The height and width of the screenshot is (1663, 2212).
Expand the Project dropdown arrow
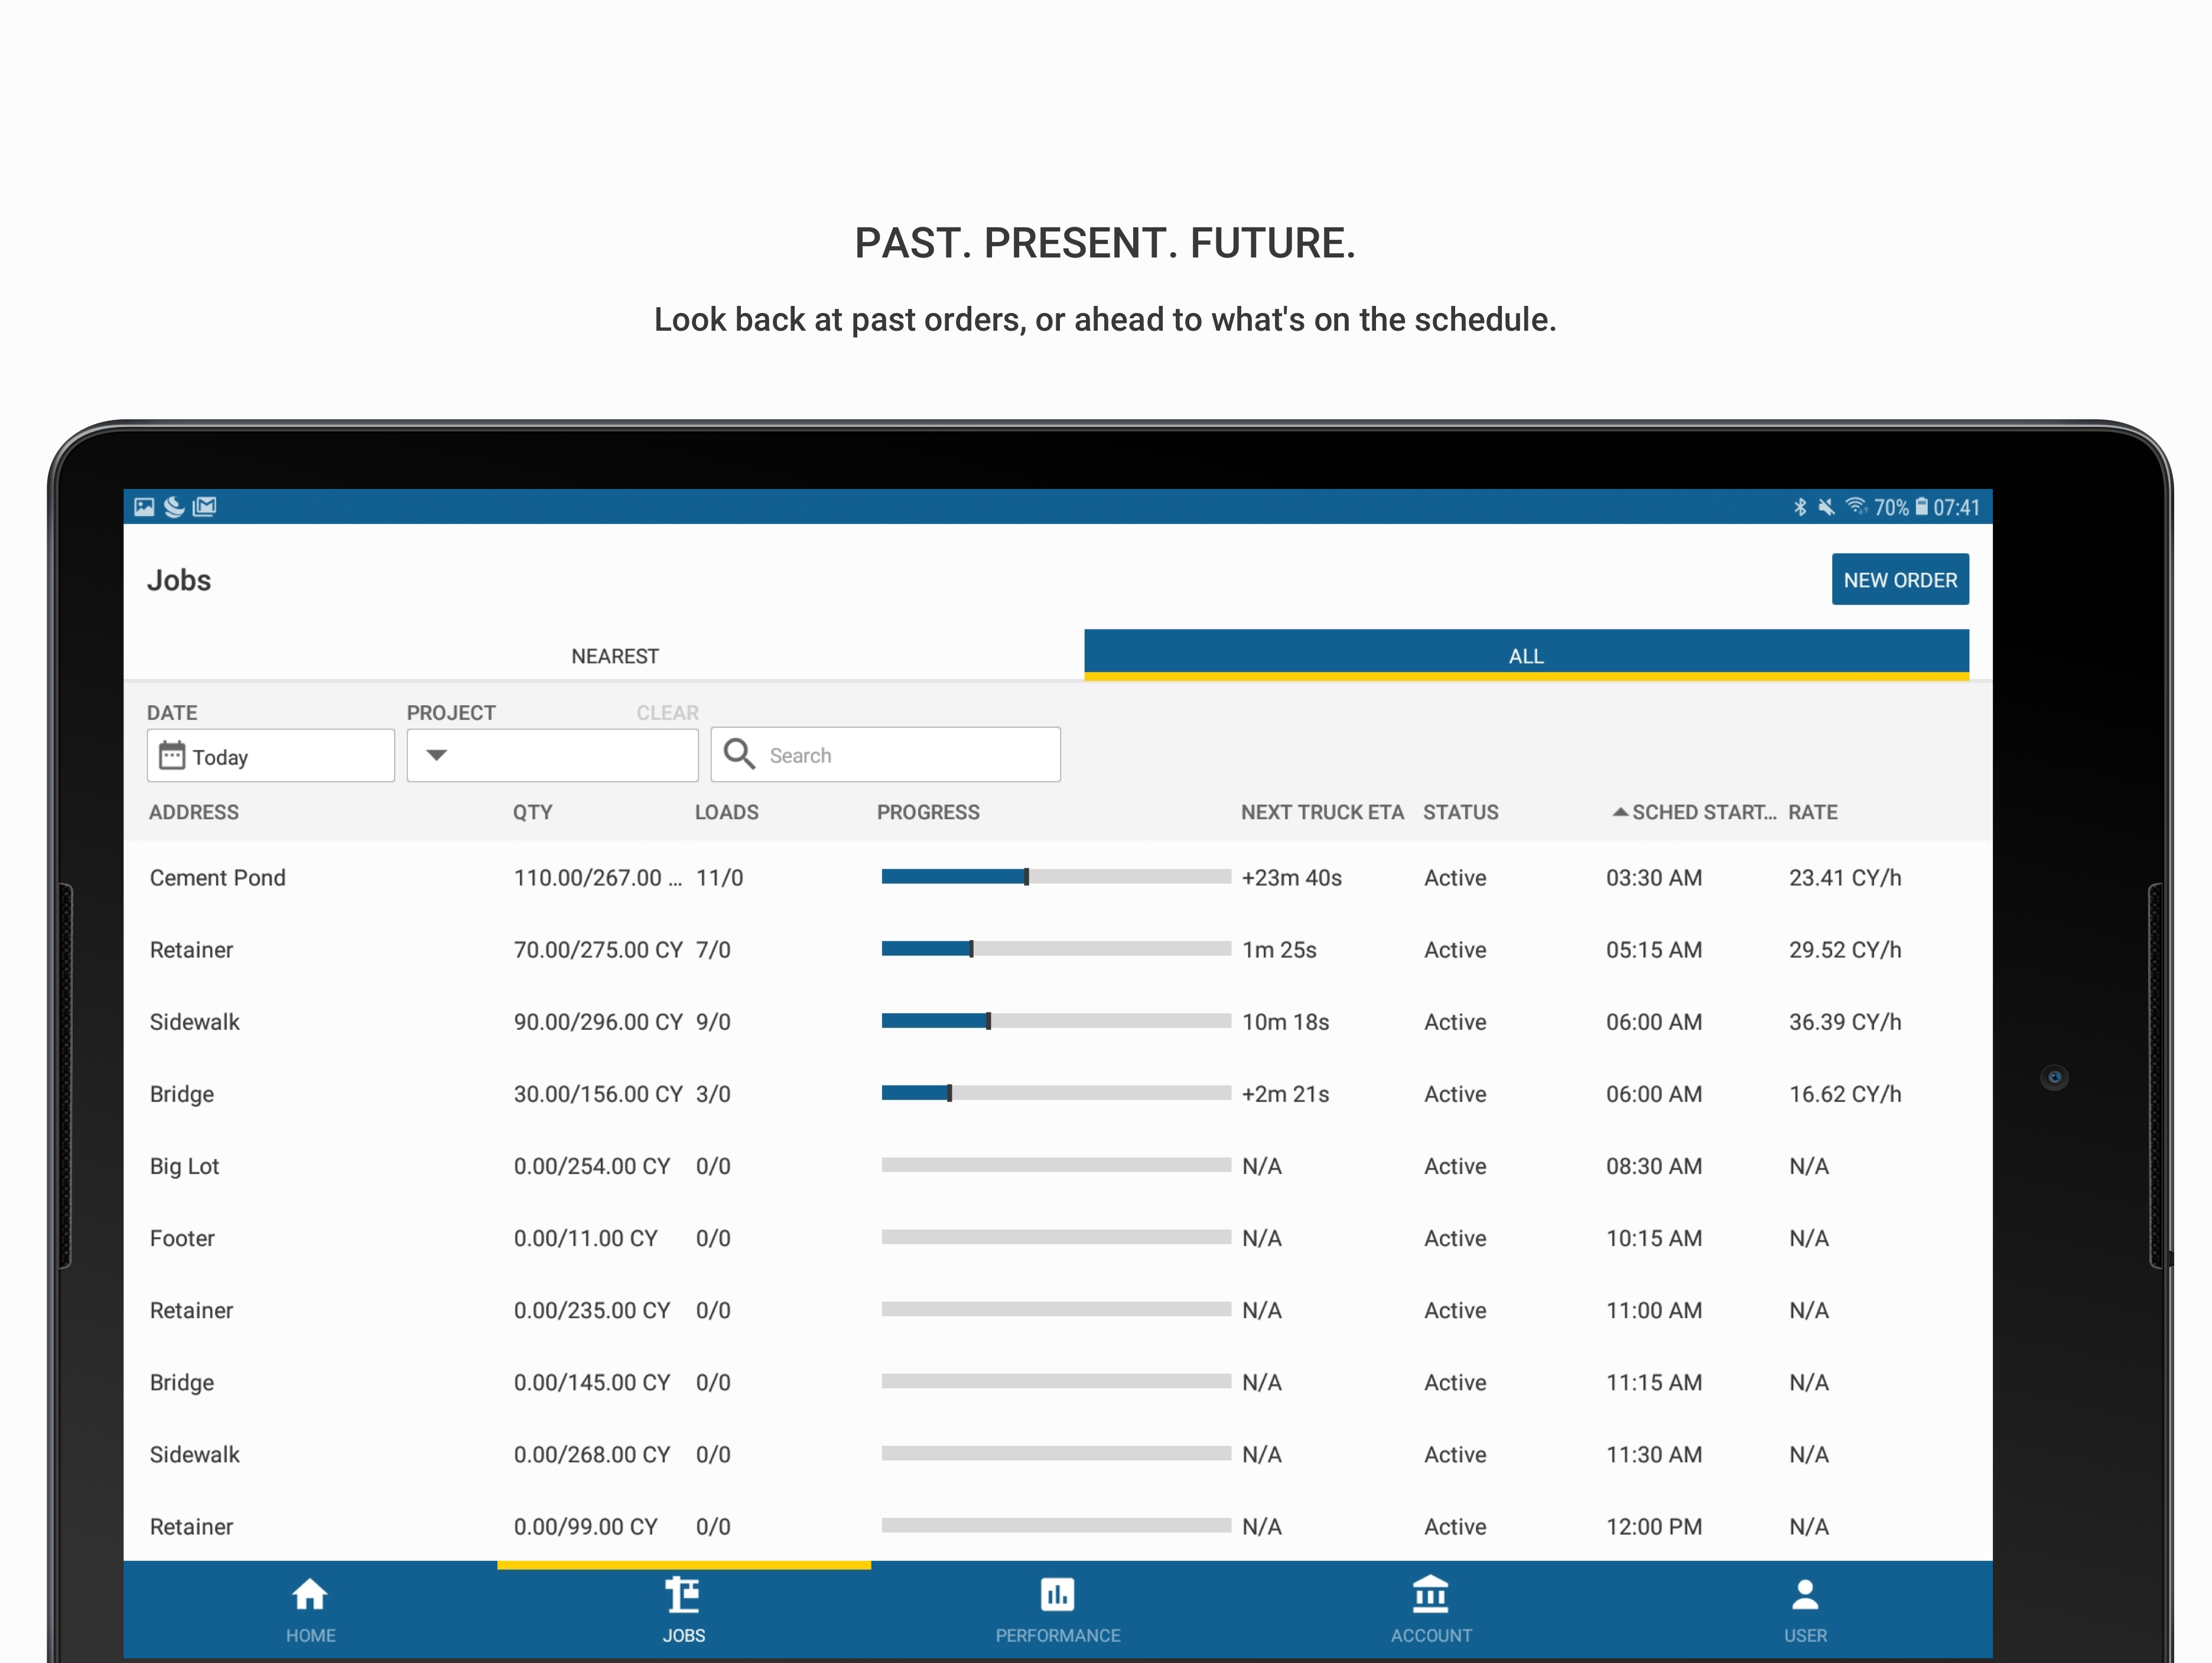pyautogui.click(x=437, y=755)
